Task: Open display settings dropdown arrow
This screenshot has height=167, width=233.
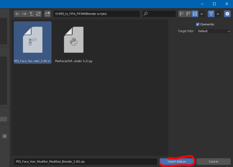Action: click(x=202, y=14)
